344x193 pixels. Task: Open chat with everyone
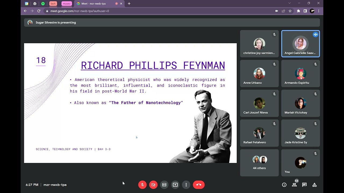pyautogui.click(x=304, y=185)
